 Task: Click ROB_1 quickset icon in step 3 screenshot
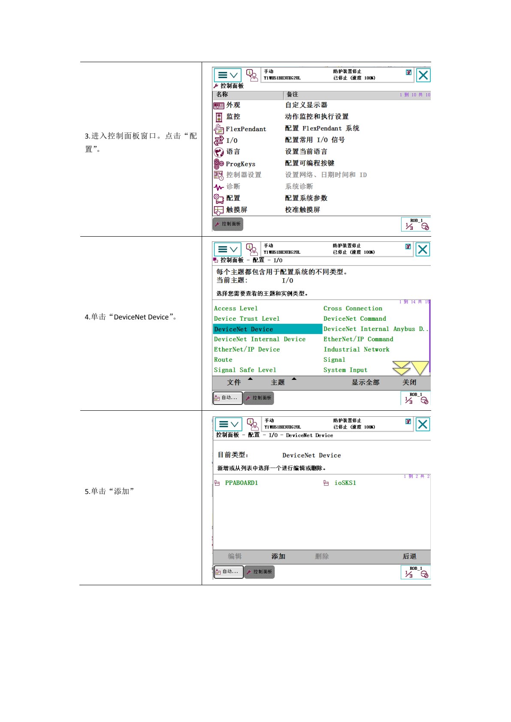point(416,224)
